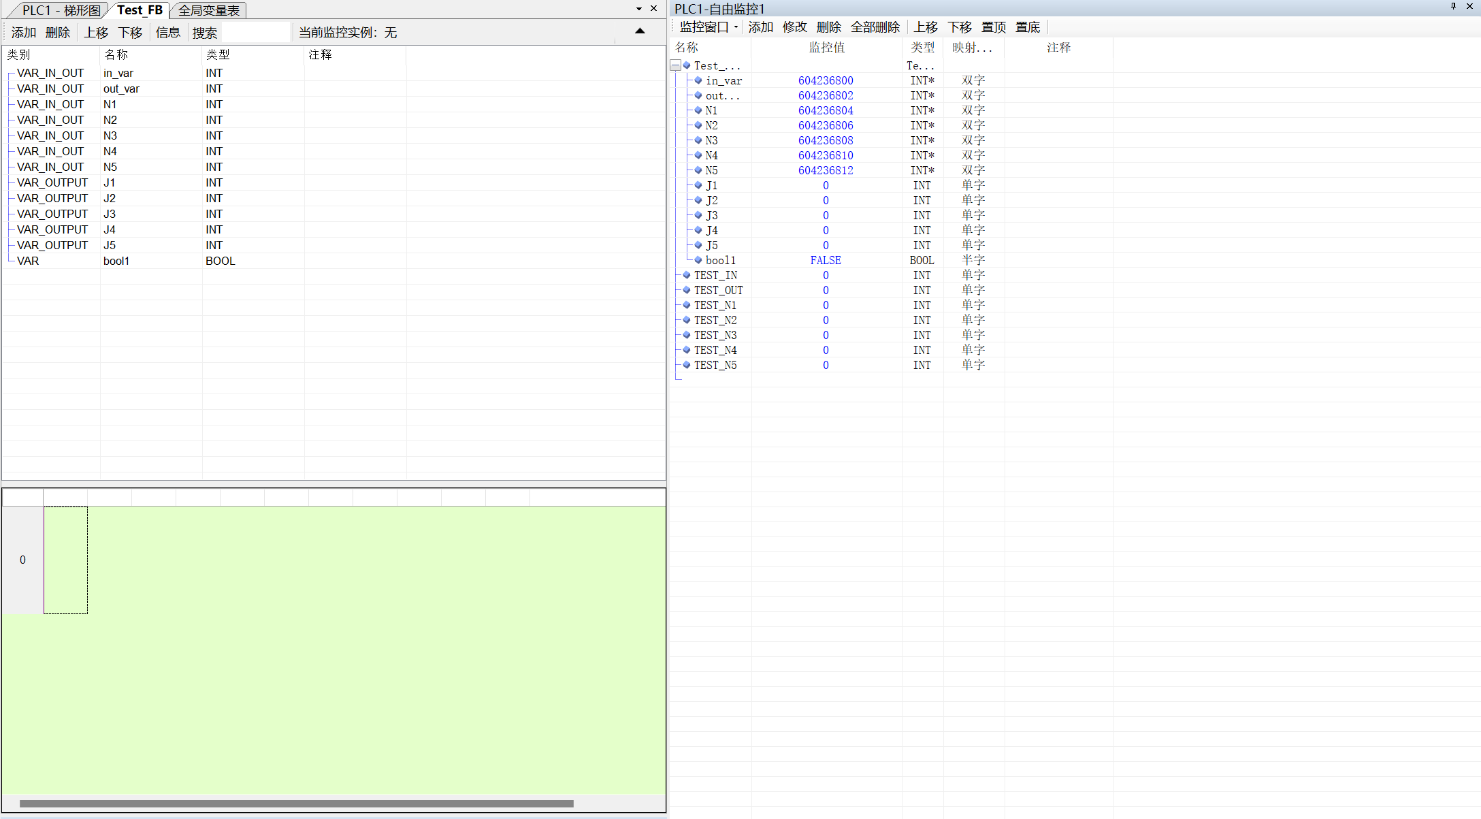Click 全部删除 in monitor toolbar
Viewport: 1481px width, 819px height.
pos(875,27)
